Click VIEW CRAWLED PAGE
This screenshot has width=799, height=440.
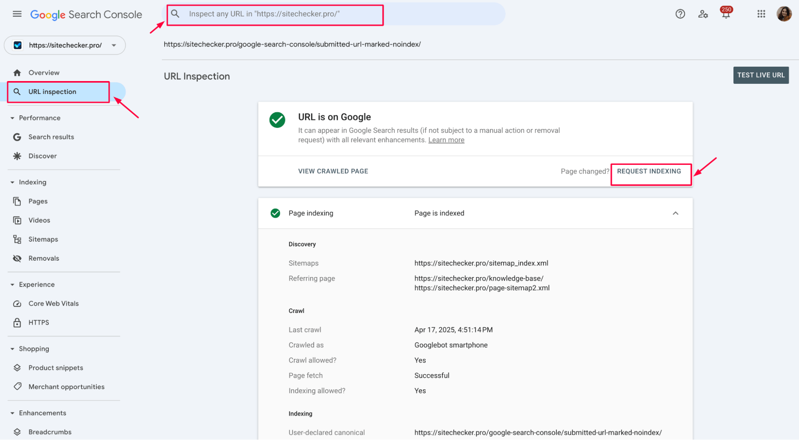[x=333, y=171]
